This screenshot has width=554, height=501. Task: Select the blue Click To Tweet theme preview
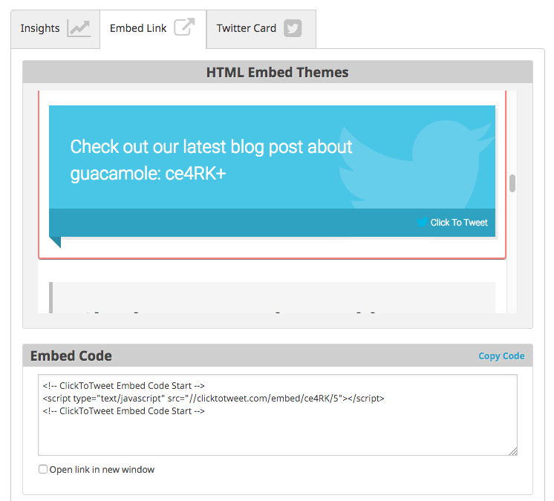(272, 174)
